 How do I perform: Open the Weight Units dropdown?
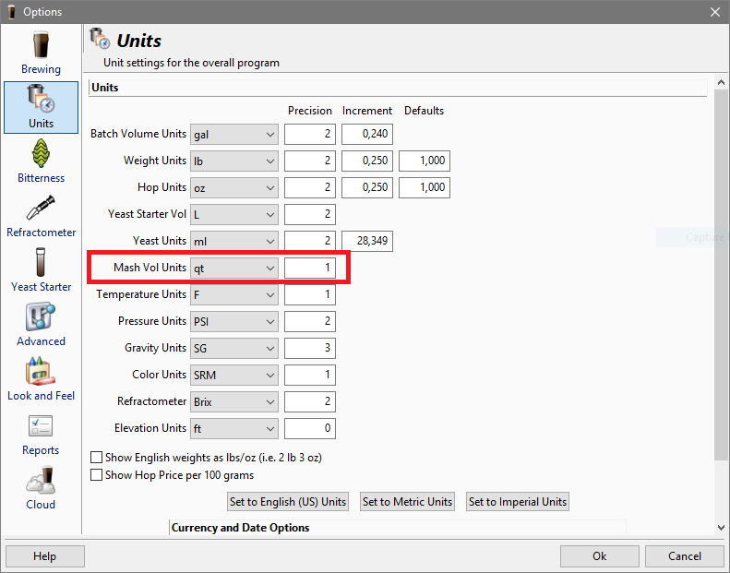[234, 161]
